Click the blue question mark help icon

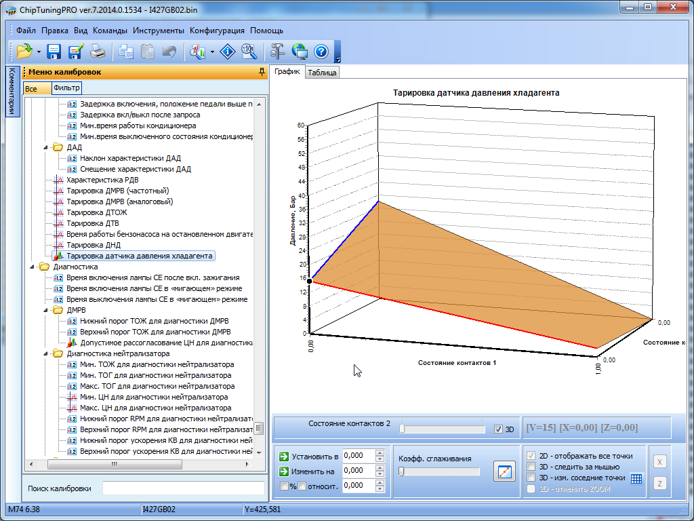coord(321,52)
